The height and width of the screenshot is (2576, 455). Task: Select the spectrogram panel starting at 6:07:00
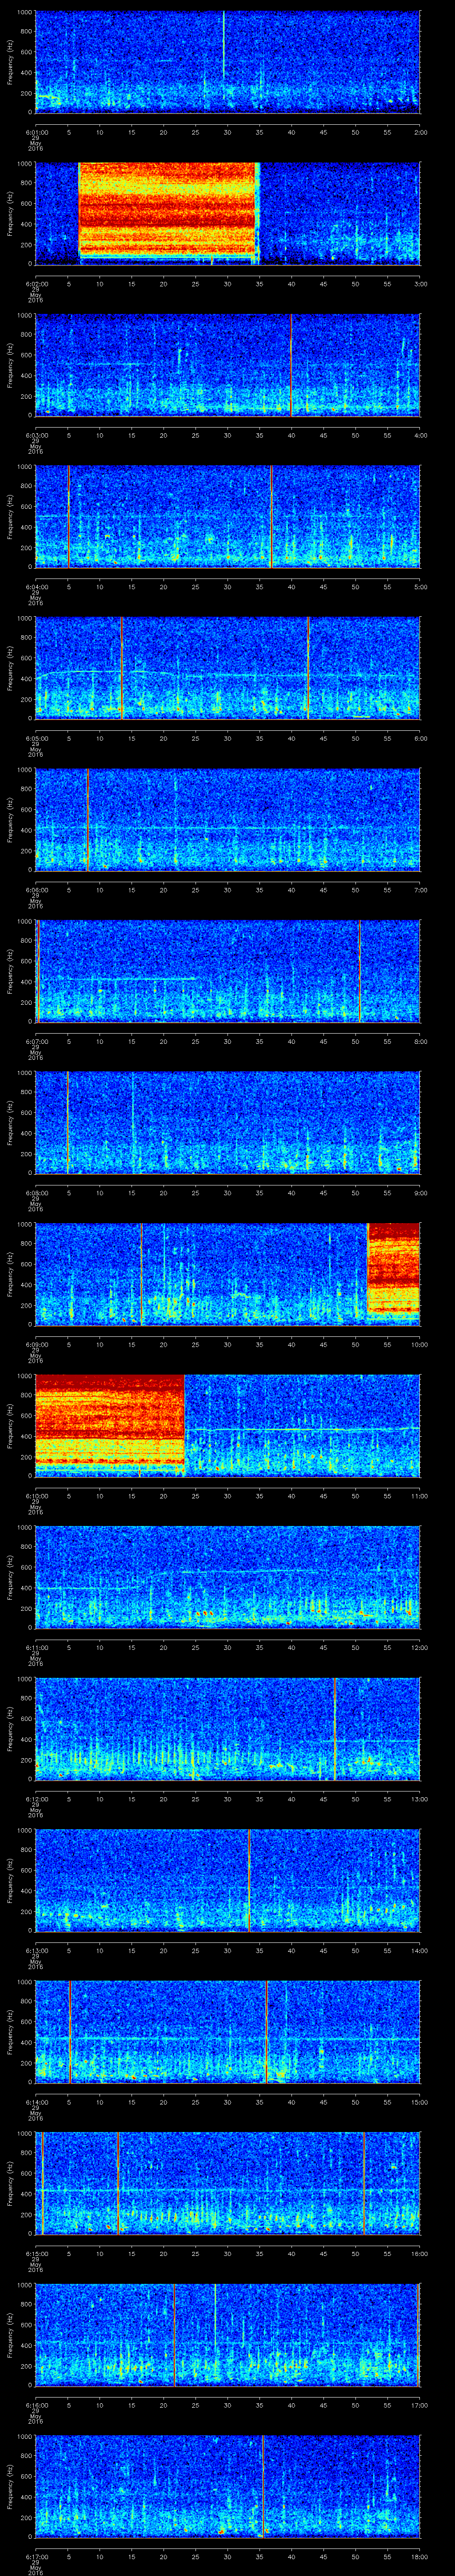click(227, 971)
